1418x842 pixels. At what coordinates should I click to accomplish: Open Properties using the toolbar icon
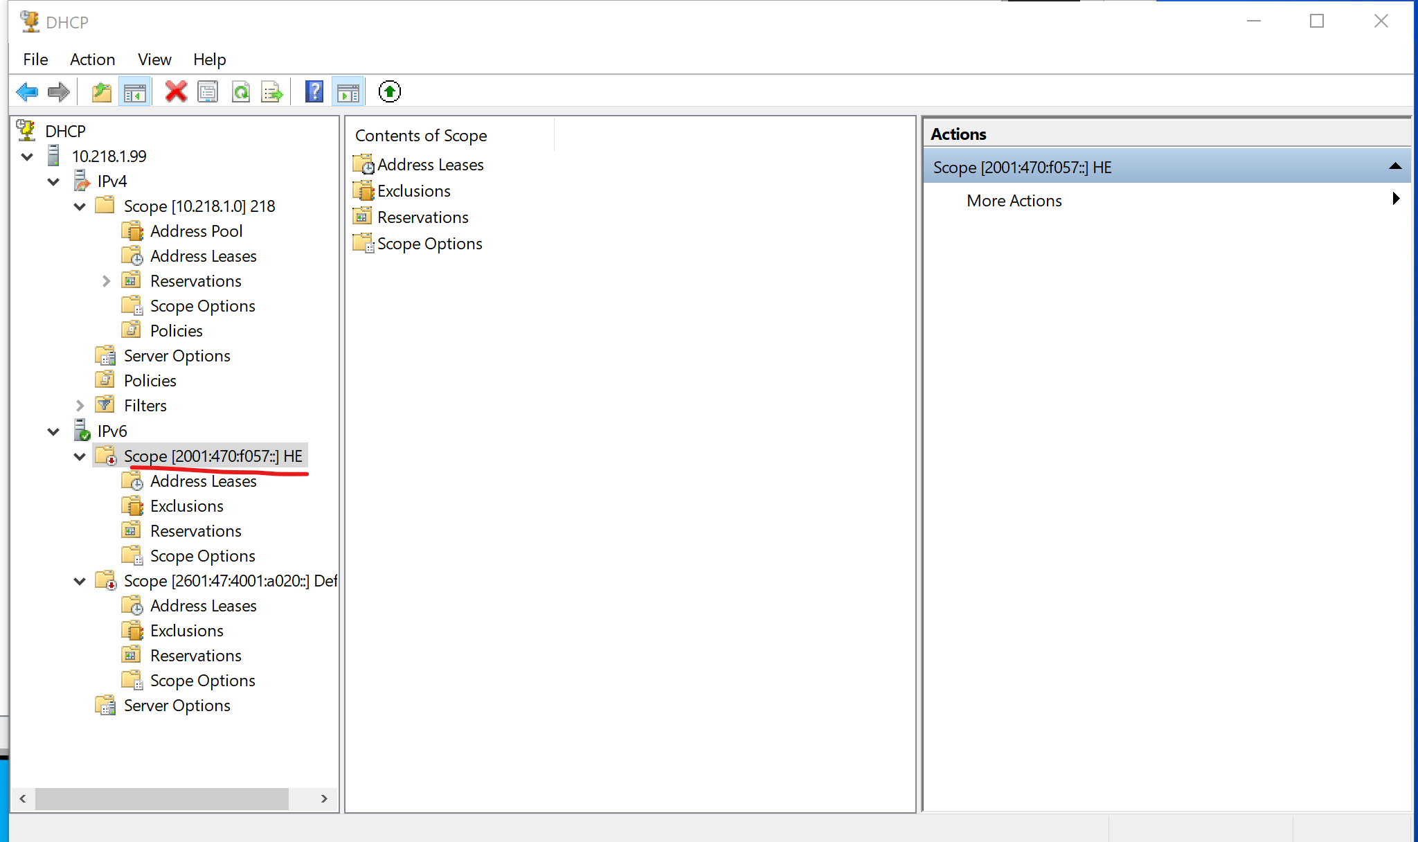[208, 91]
